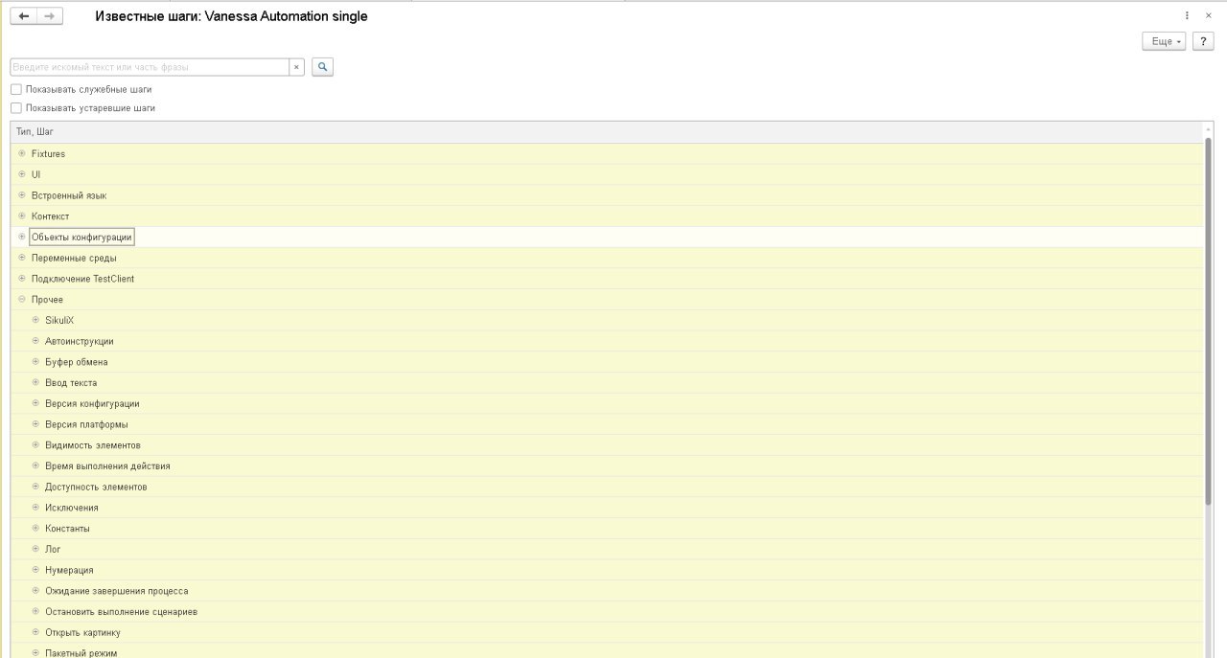Image resolution: width=1227 pixels, height=658 pixels.
Task: Select the Fixtures row text
Action: tap(48, 153)
